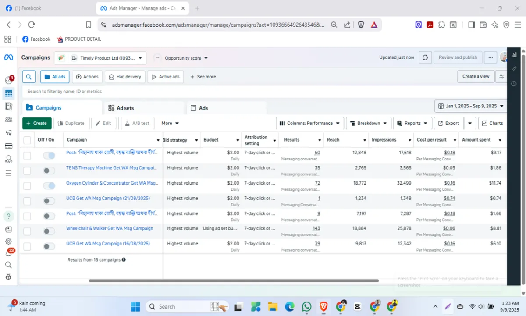Image resolution: width=526 pixels, height=316 pixels.
Task: Open WhatsApp from the Windows taskbar
Action: 306,307
